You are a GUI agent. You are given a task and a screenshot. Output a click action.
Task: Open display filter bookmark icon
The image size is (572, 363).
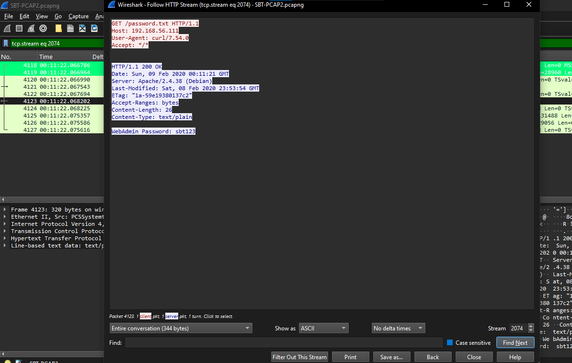6,44
